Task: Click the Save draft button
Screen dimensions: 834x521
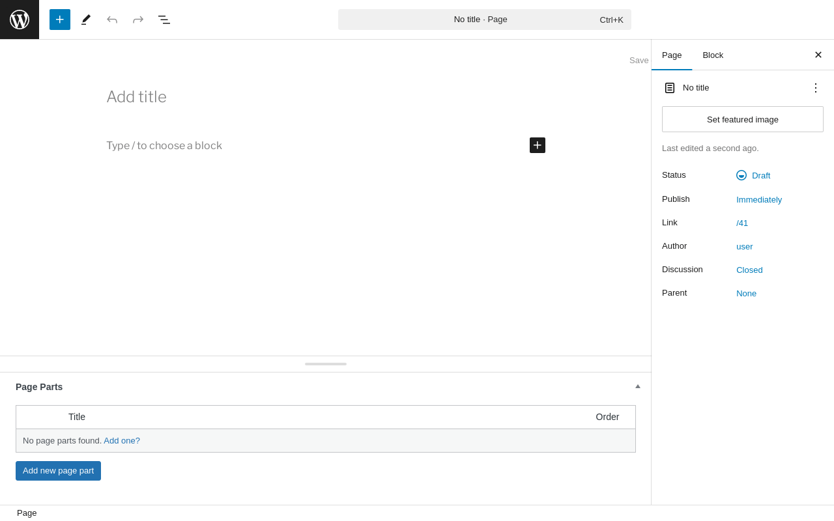Action: coord(639,60)
